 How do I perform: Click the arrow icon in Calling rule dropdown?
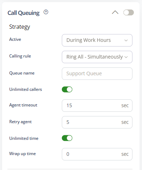pos(126,57)
